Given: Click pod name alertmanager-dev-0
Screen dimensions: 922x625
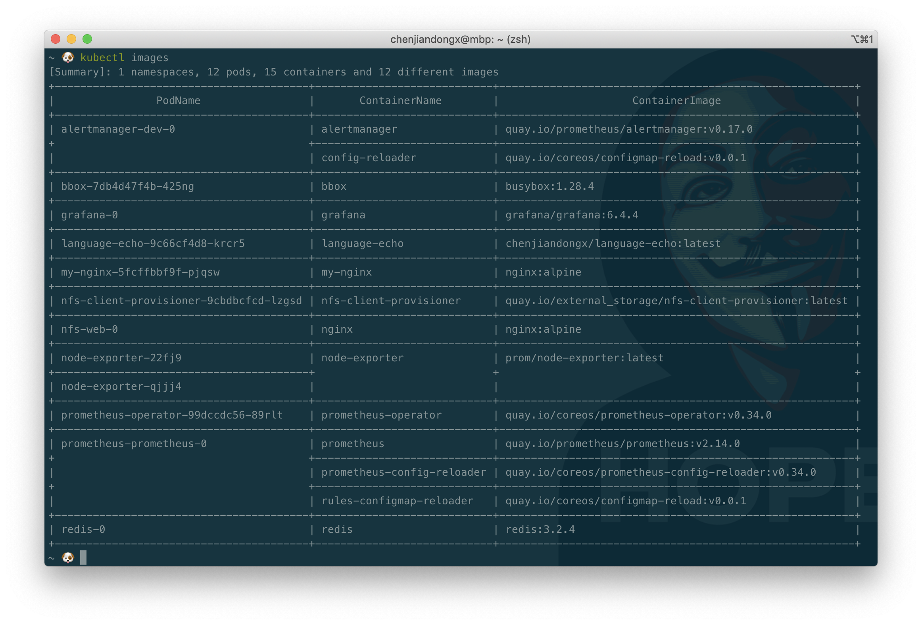Looking at the screenshot, I should [118, 129].
